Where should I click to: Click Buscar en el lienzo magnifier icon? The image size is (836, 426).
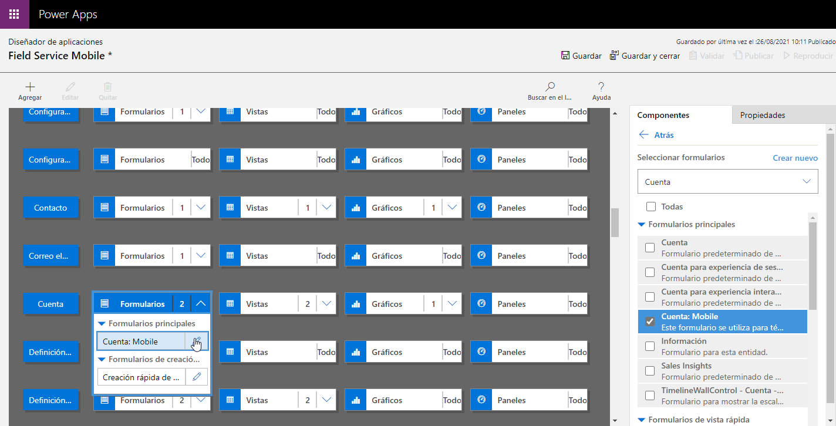coord(550,86)
